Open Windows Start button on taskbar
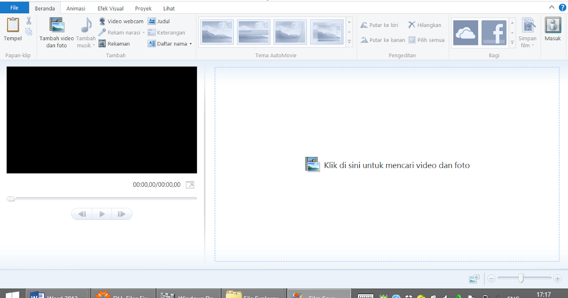 tap(11, 294)
